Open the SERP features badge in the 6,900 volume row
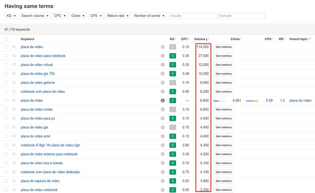Image resolution: width=315 pixels, height=193 pixels. 163,100
